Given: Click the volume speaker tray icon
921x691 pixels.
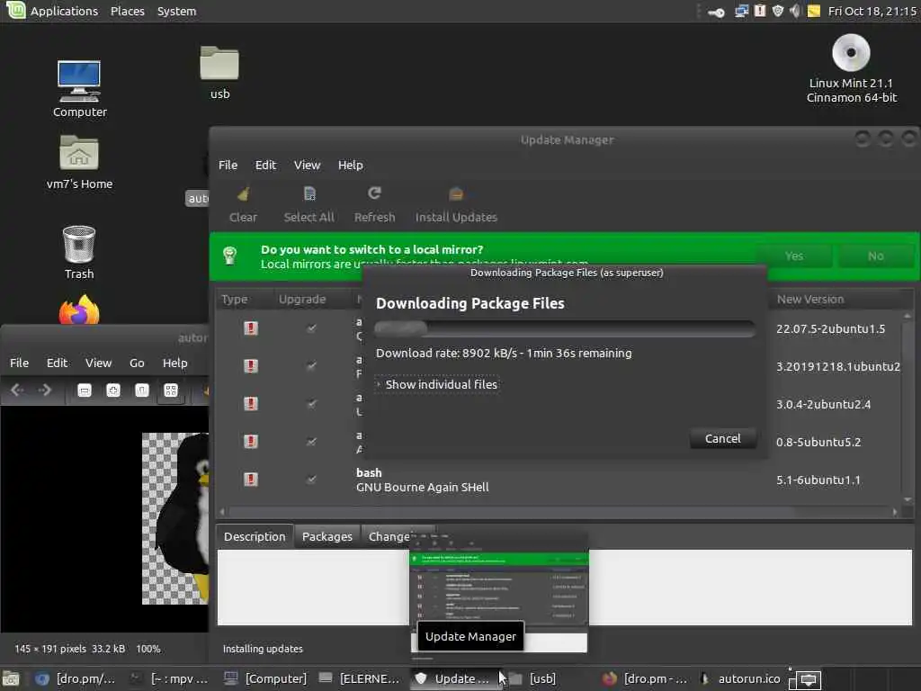Looking at the screenshot, I should pyautogui.click(x=795, y=11).
